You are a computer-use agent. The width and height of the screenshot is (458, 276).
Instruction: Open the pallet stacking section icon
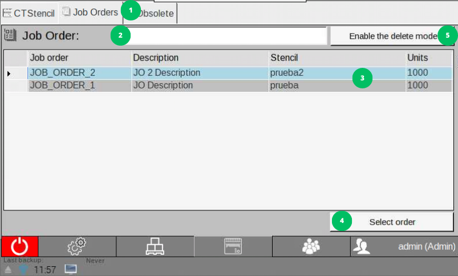point(155,246)
